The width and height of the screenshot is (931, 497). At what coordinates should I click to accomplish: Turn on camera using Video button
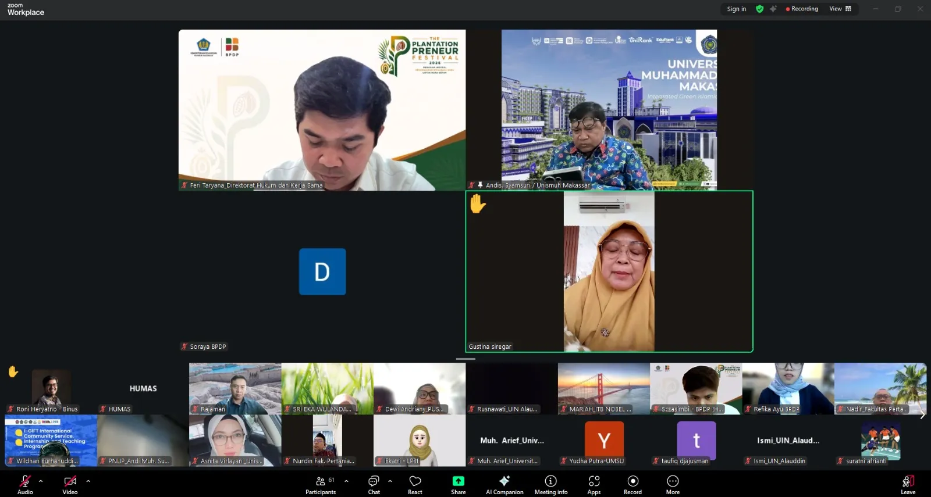click(70, 484)
